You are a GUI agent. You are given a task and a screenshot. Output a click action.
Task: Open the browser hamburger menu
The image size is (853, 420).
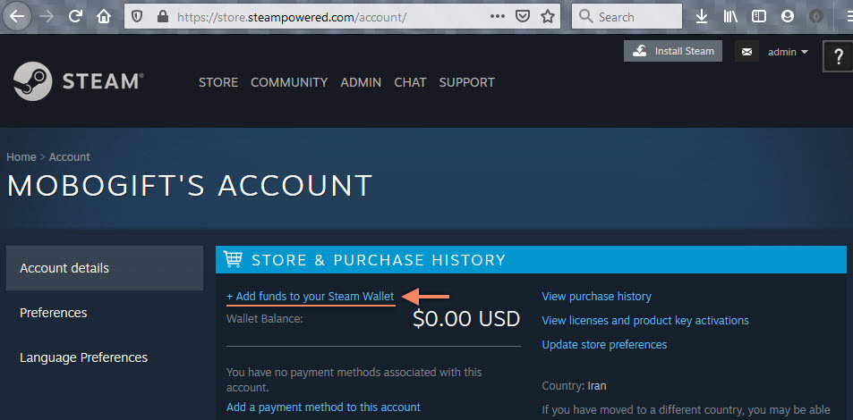coord(847,16)
